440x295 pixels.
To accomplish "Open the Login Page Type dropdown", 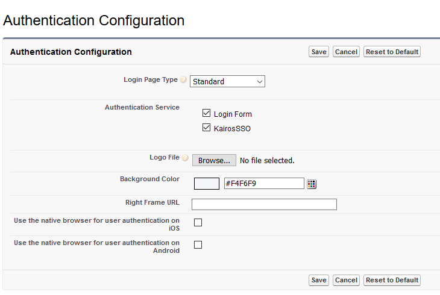I will click(x=228, y=81).
